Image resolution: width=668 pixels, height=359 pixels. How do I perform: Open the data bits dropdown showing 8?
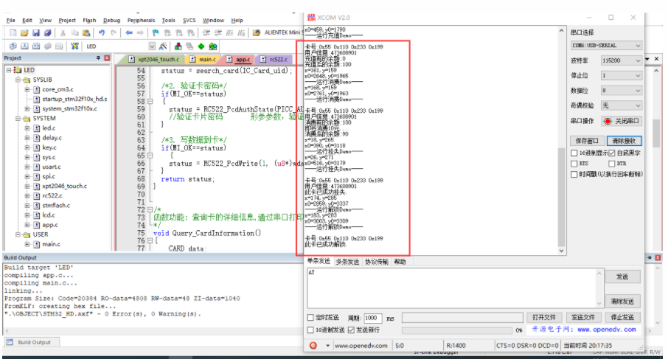point(621,90)
